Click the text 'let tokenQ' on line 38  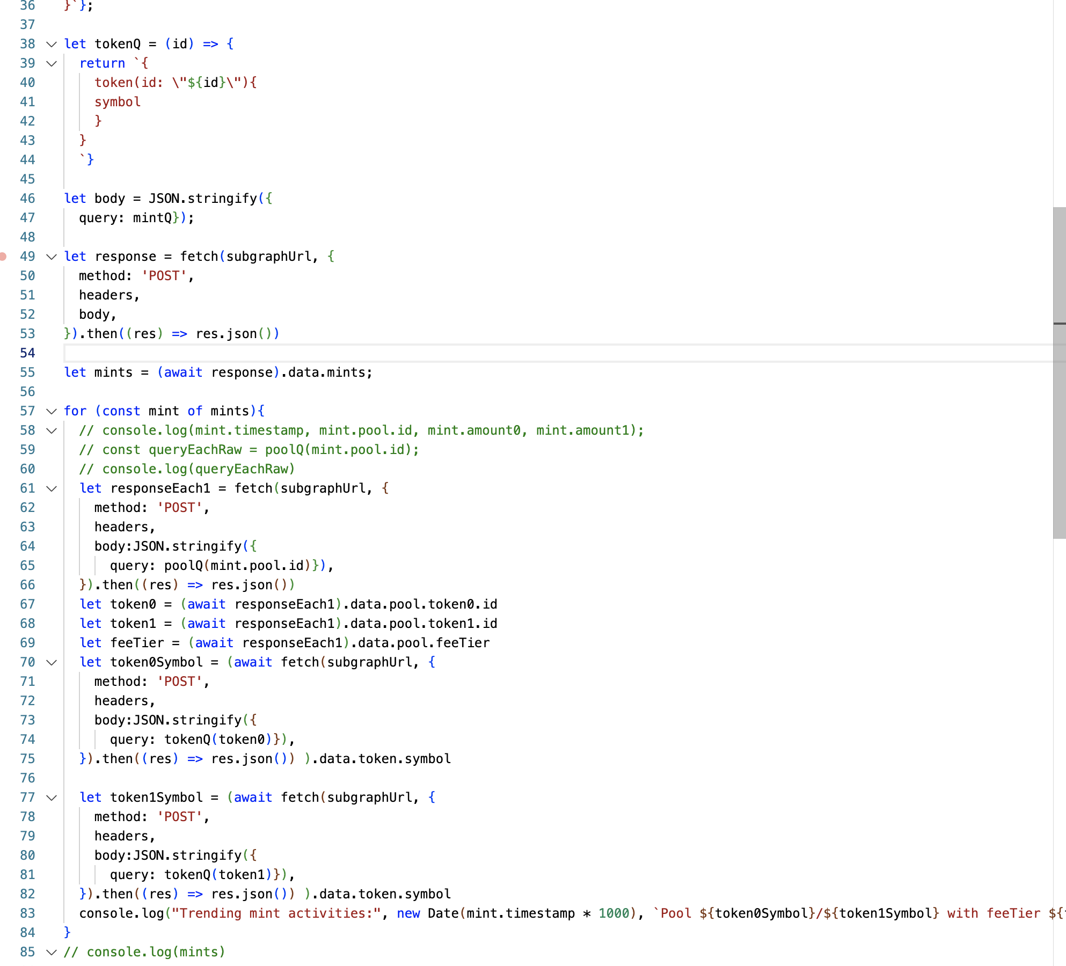point(103,44)
